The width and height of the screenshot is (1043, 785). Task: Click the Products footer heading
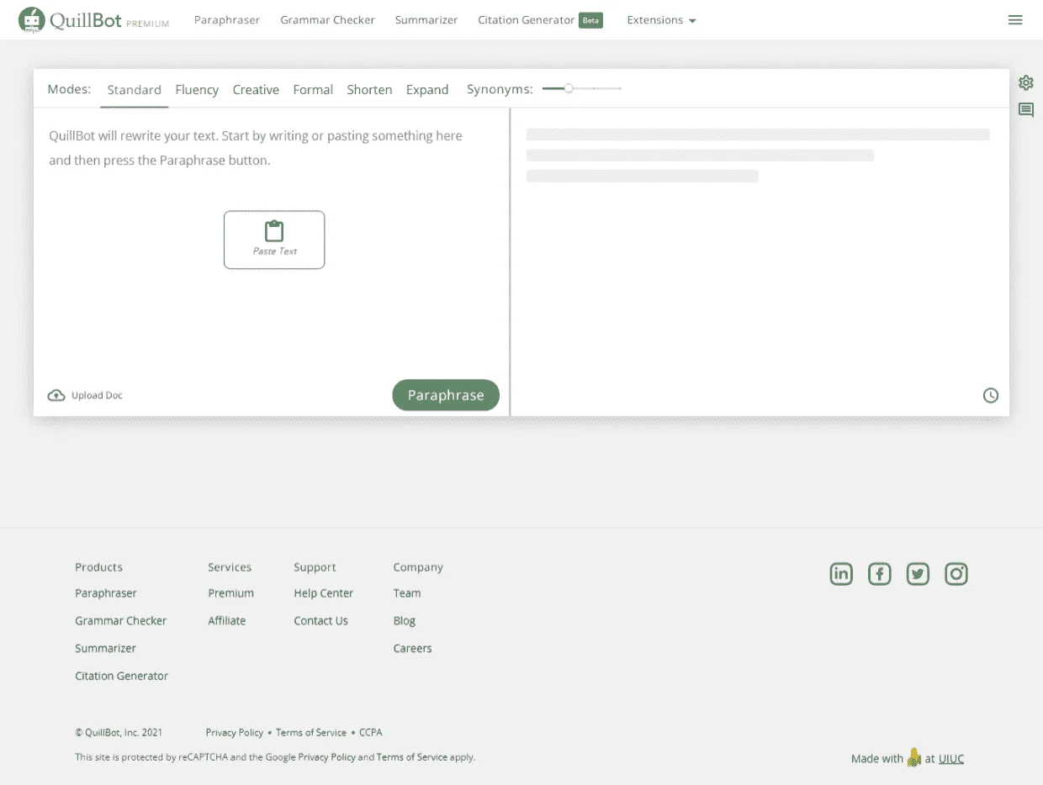click(98, 567)
